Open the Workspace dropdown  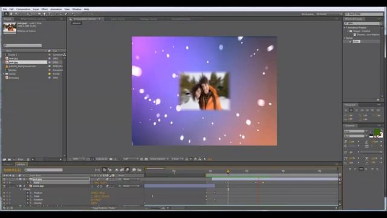329,14
